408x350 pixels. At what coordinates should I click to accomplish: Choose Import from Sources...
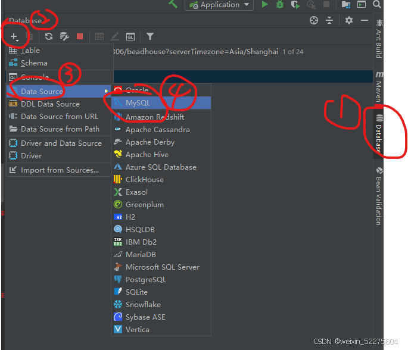59,170
